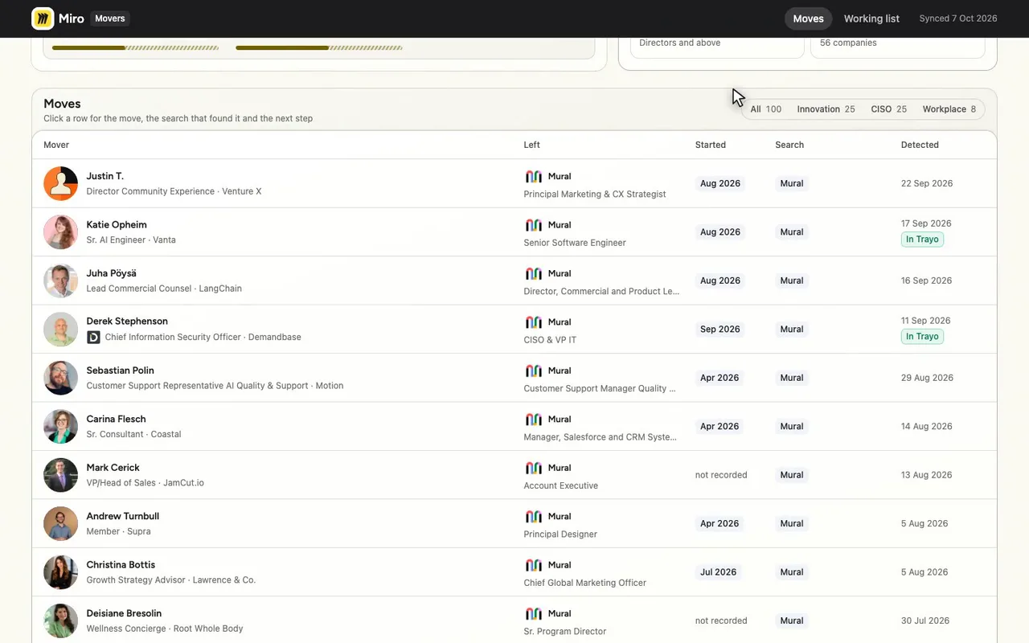Click the Started column header
Viewport: 1029px width, 643px height.
pos(711,145)
